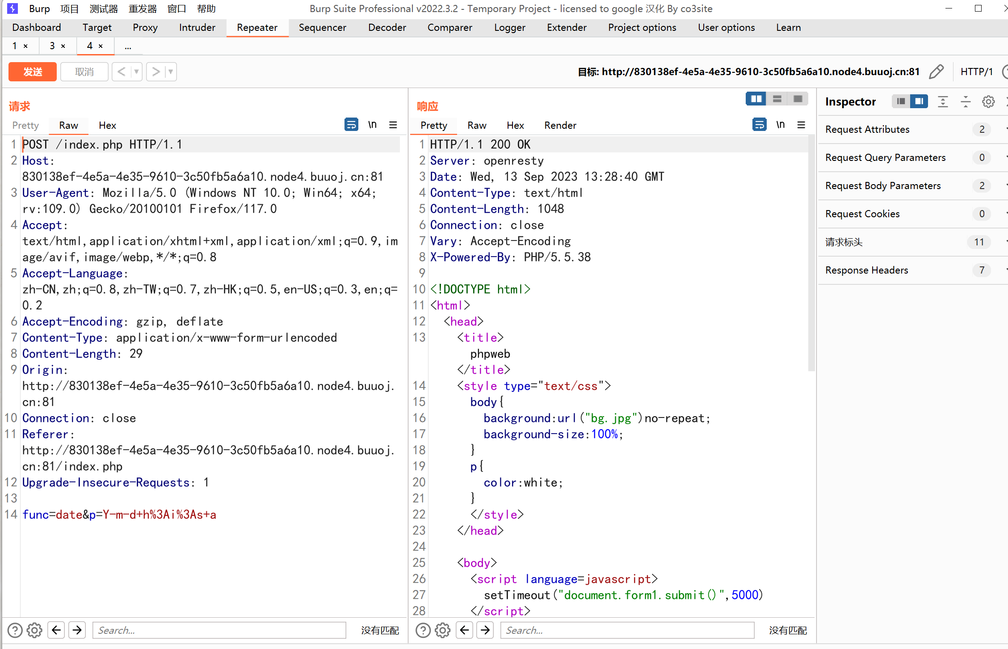Click the func=date request body line

tap(119, 514)
